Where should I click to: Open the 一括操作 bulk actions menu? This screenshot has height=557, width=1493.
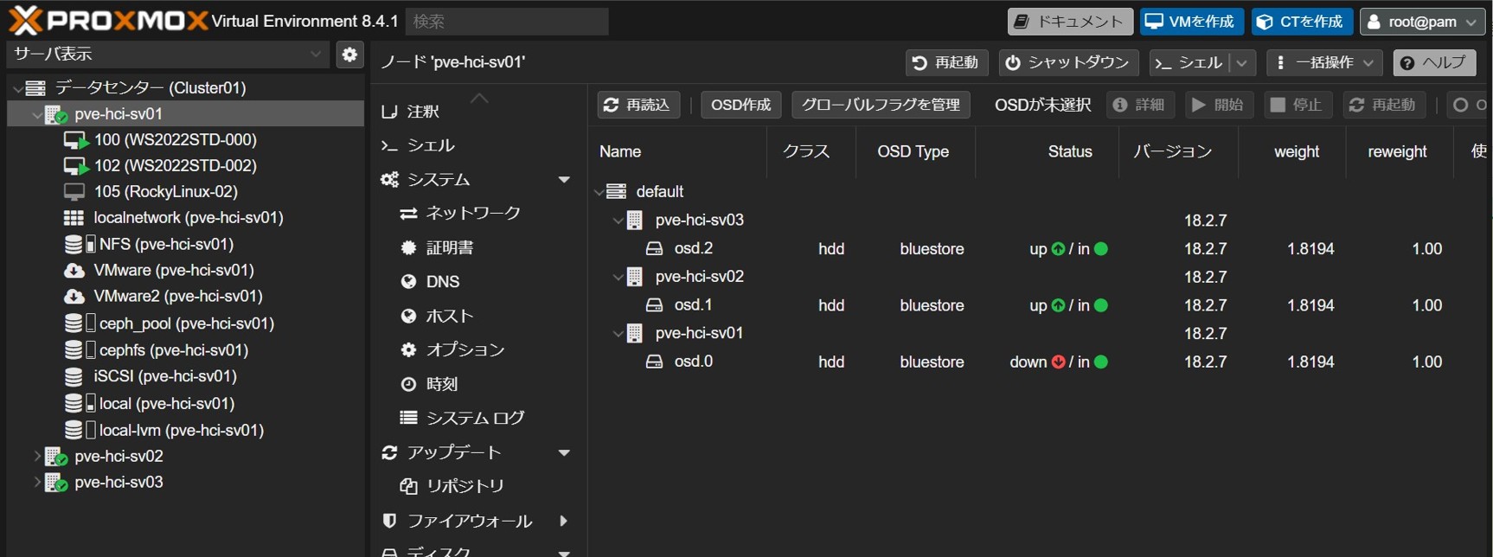point(1324,62)
